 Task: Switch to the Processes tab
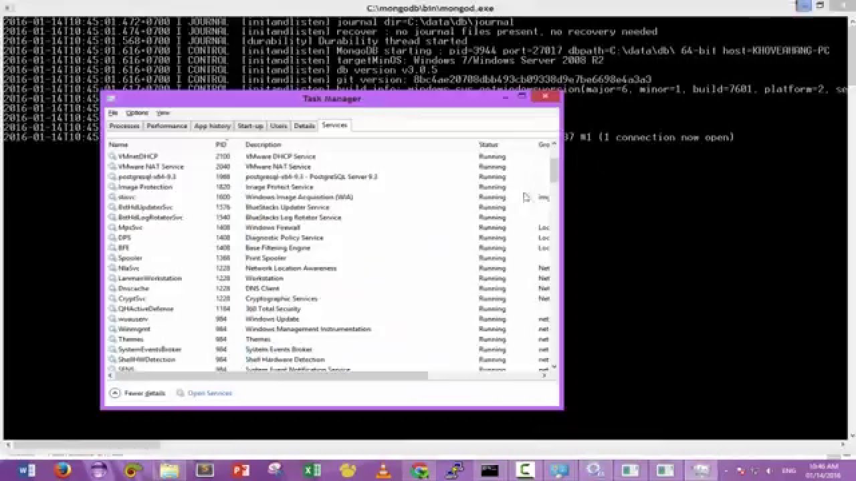click(124, 126)
